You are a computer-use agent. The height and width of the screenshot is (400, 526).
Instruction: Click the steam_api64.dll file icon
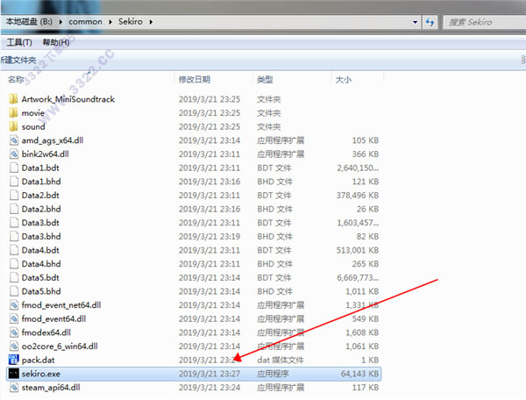[x=13, y=387]
